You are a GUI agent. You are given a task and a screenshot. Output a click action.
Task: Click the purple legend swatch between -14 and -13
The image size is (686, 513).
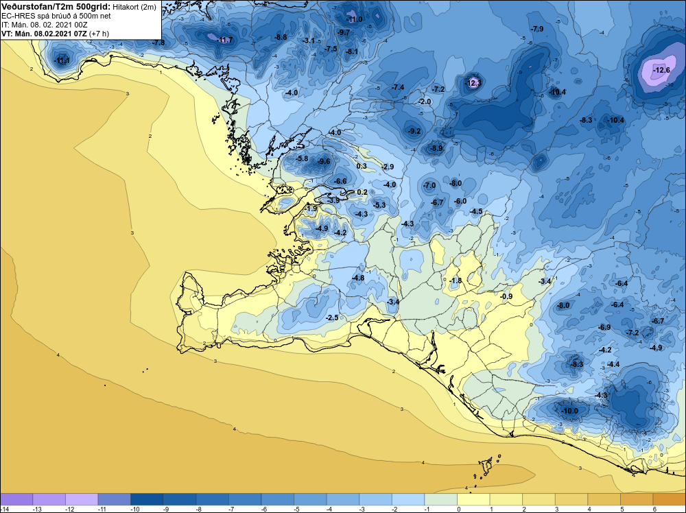[16, 499]
